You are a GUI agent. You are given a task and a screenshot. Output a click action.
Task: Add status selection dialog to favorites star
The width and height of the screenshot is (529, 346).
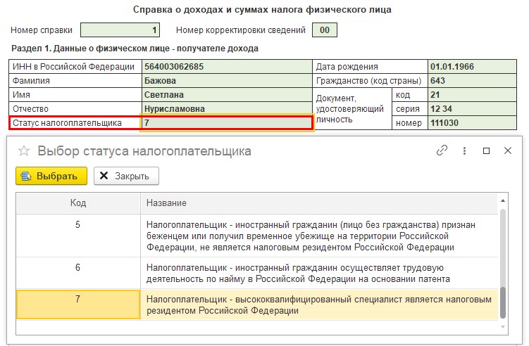point(24,151)
